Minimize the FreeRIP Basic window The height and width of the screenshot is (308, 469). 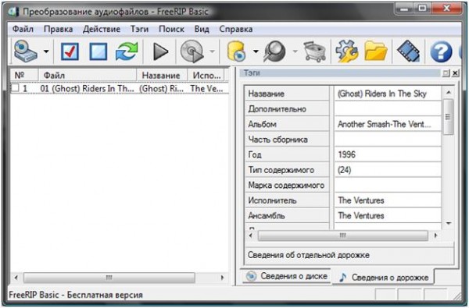404,9
